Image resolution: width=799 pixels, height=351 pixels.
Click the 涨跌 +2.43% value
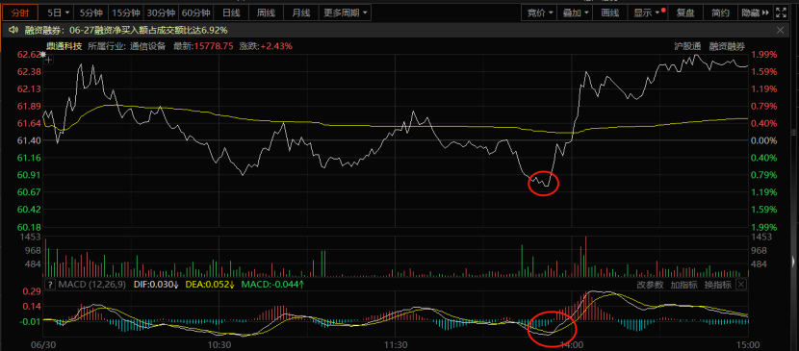276,46
